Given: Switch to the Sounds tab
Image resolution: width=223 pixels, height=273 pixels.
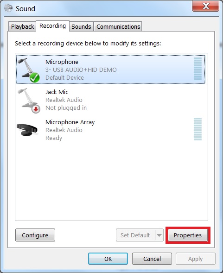Looking at the screenshot, I should point(81,26).
